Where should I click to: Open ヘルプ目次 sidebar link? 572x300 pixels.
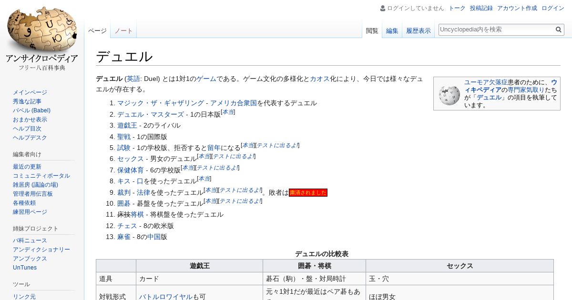pyautogui.click(x=27, y=129)
